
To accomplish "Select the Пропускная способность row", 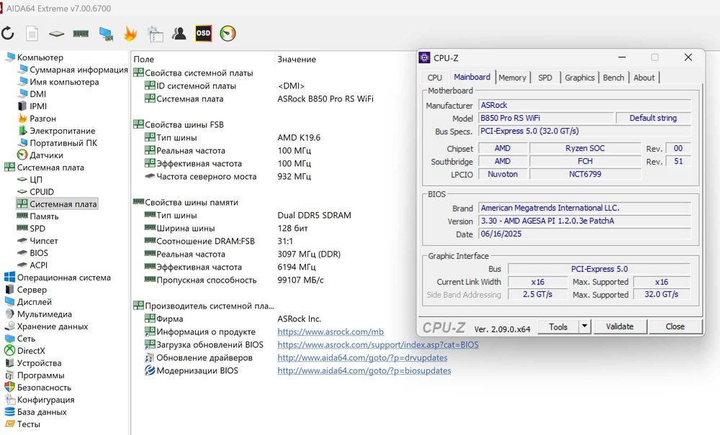I will click(x=234, y=280).
